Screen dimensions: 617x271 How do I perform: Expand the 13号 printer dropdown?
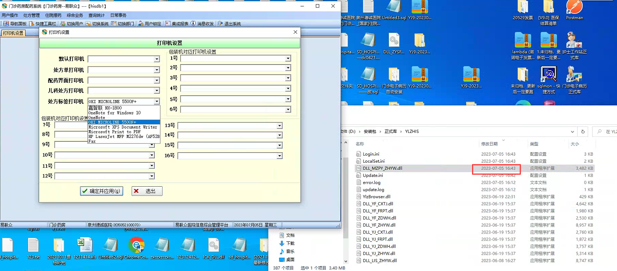[x=279, y=126]
